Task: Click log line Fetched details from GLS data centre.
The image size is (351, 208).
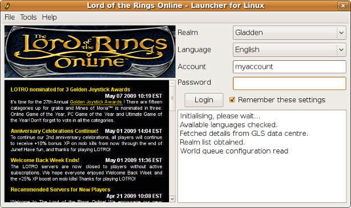Action: pos(244,134)
